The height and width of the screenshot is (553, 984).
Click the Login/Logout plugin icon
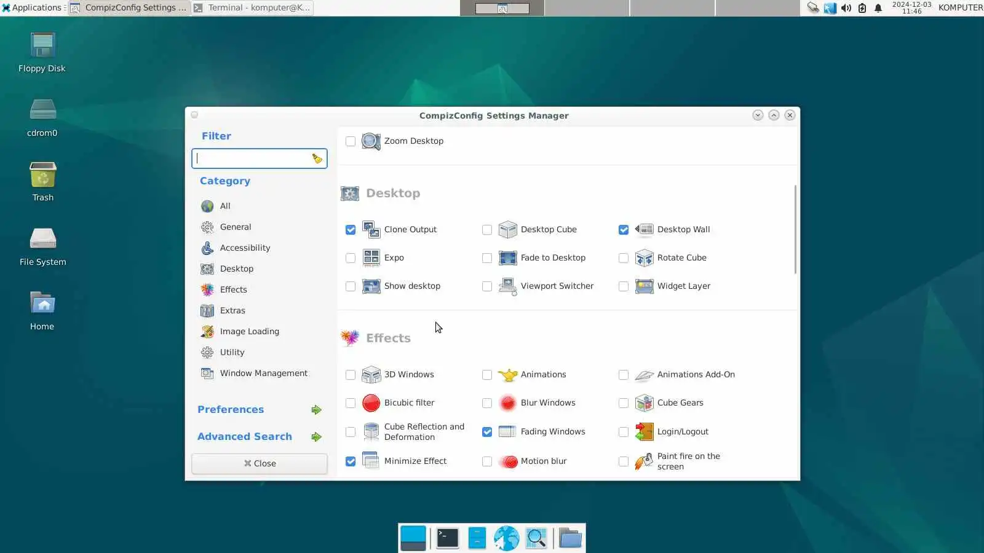pos(644,431)
